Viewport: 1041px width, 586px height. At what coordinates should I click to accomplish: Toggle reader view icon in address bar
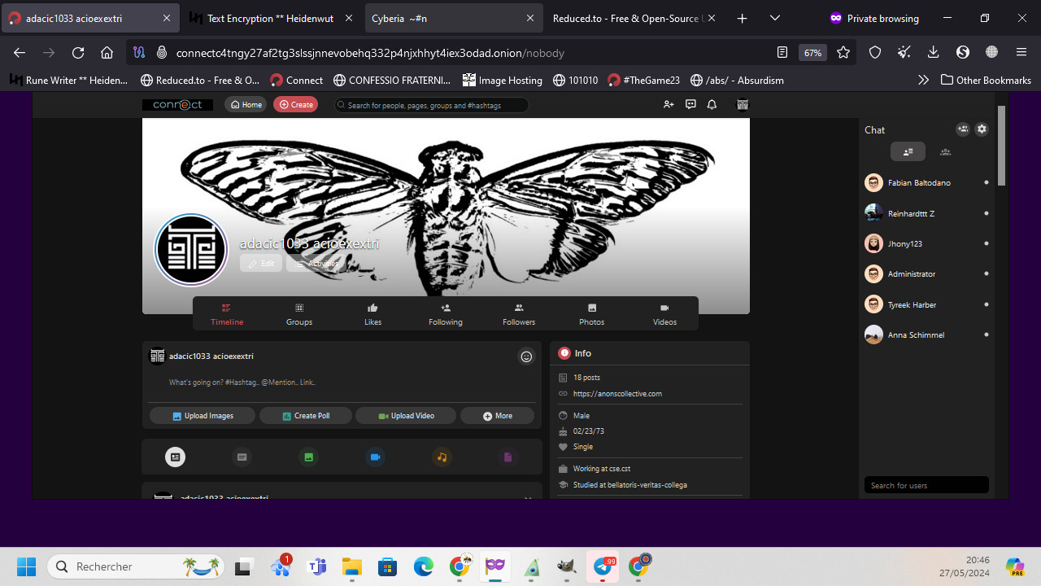(782, 52)
